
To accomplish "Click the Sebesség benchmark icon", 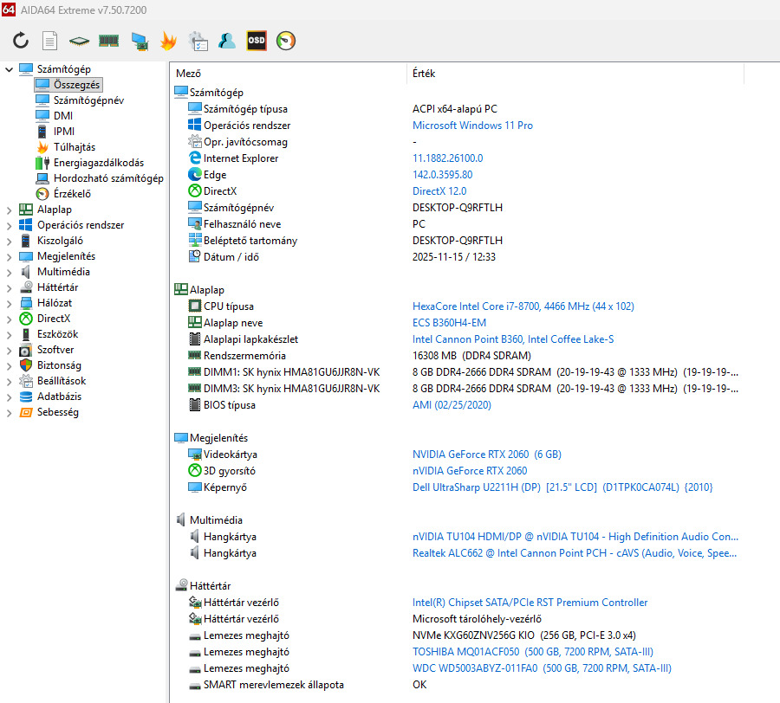I will 26,412.
